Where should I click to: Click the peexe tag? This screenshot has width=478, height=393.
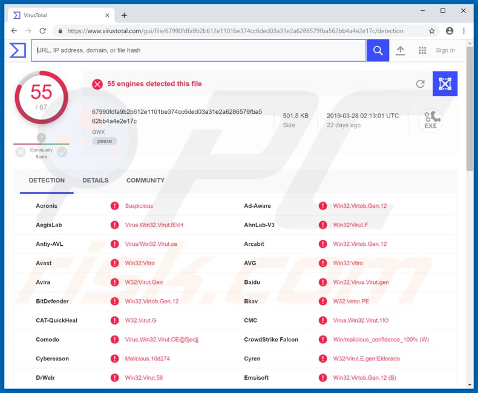pyautogui.click(x=105, y=141)
